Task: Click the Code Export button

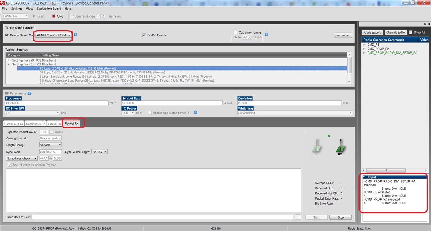Action: [x=372, y=32]
